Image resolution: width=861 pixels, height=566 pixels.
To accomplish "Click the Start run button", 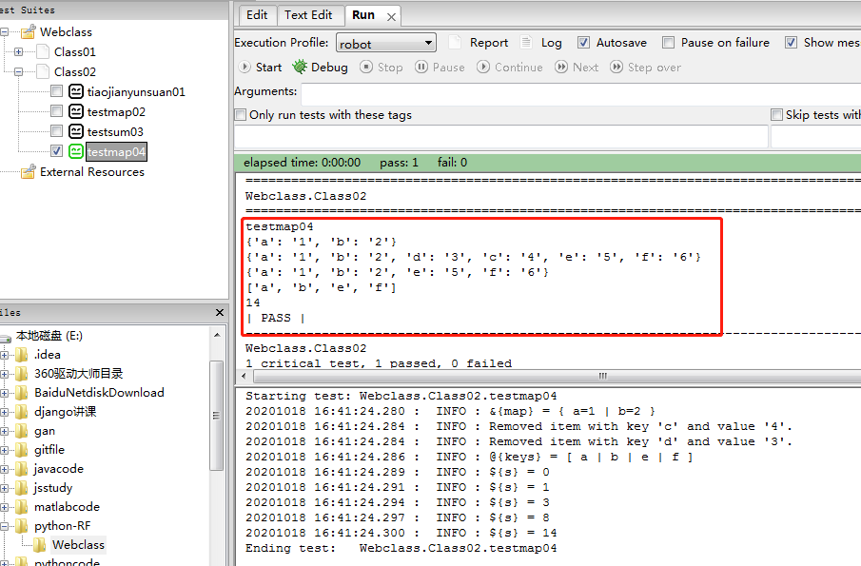I will pyautogui.click(x=261, y=67).
